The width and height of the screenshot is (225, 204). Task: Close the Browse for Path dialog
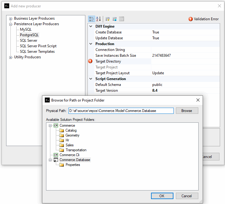point(198,100)
